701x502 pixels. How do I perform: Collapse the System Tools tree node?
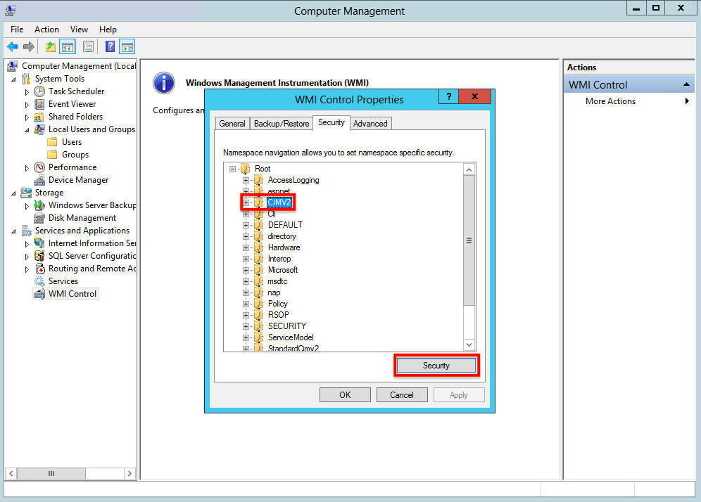(13, 79)
